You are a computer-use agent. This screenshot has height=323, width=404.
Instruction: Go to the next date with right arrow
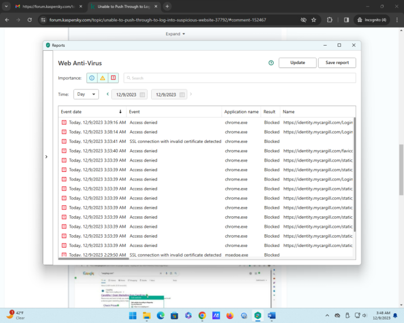coord(190,94)
